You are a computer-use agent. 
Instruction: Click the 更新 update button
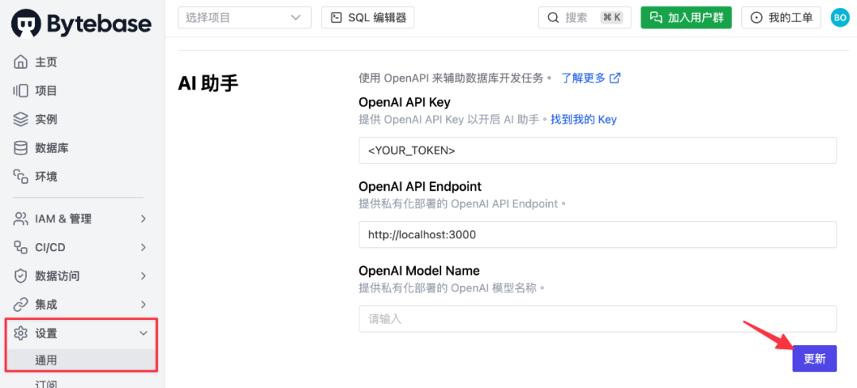point(814,359)
